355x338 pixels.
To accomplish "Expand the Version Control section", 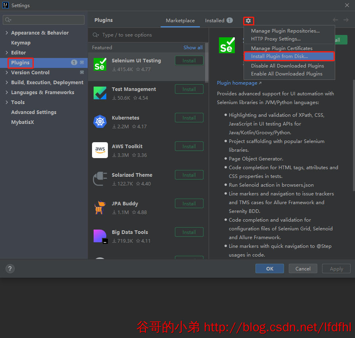I will 7,72.
